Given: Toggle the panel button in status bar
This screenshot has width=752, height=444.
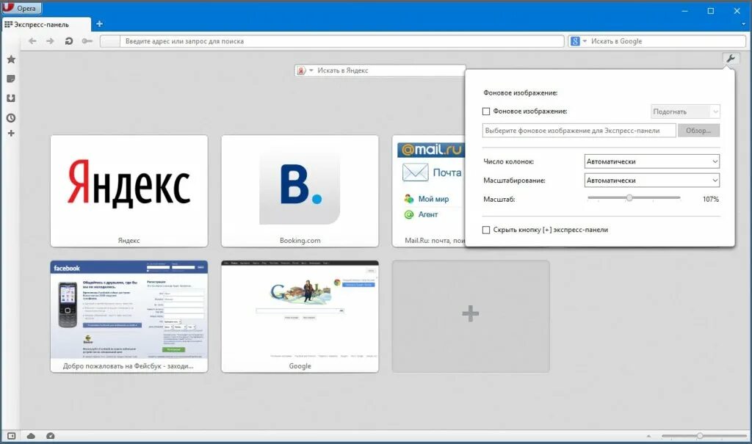Looking at the screenshot, I should coord(11,436).
